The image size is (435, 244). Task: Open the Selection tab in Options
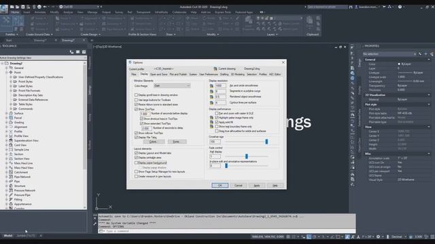pos(251,75)
